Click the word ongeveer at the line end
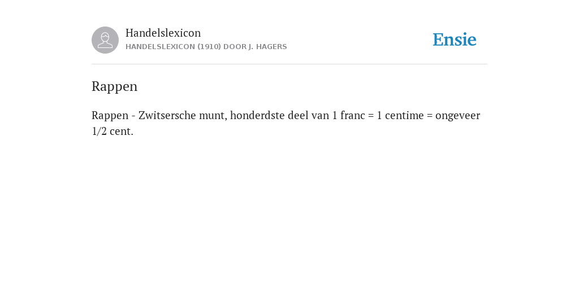 (x=458, y=116)
